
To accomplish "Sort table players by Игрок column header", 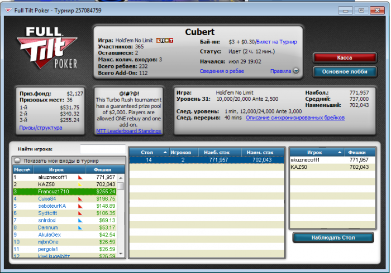I will pos(317,152).
